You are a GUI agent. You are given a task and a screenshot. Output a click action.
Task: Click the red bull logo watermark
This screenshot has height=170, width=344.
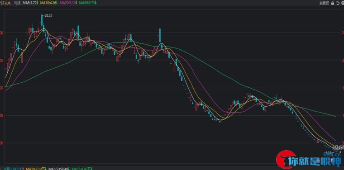(x=285, y=160)
